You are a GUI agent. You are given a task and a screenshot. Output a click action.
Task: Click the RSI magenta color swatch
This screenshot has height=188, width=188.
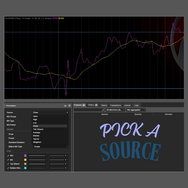[x=25, y=155]
